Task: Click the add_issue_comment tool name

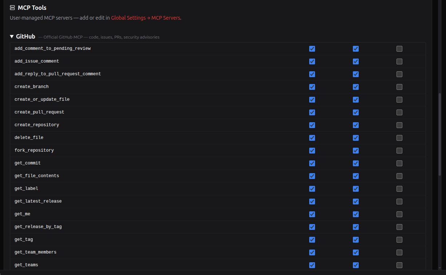Action: click(x=37, y=61)
